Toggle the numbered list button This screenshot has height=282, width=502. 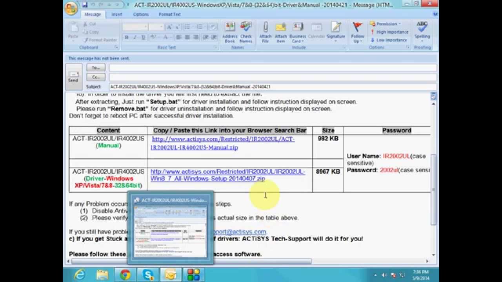(x=200, y=27)
